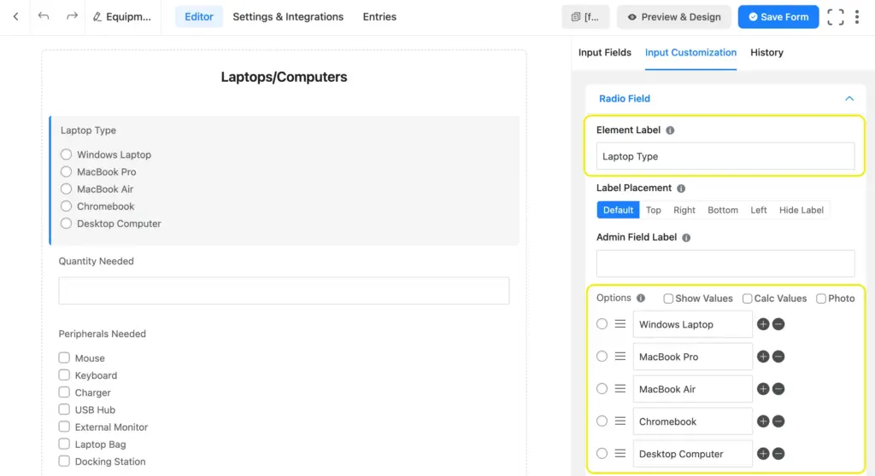Tick the Calc Values checkbox

(747, 299)
